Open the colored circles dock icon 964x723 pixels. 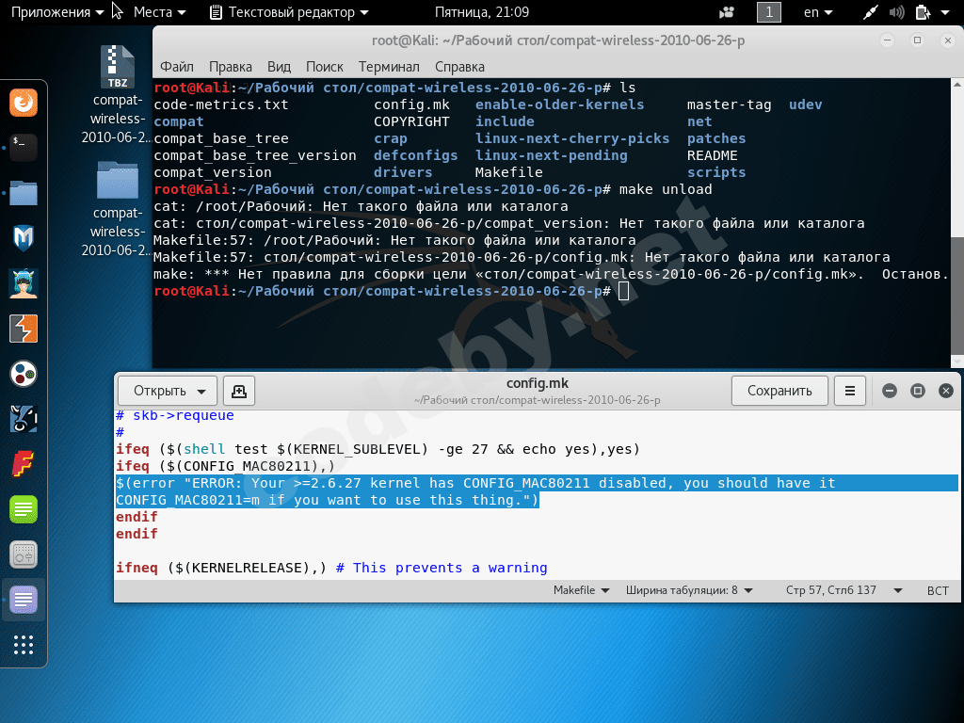tap(24, 374)
